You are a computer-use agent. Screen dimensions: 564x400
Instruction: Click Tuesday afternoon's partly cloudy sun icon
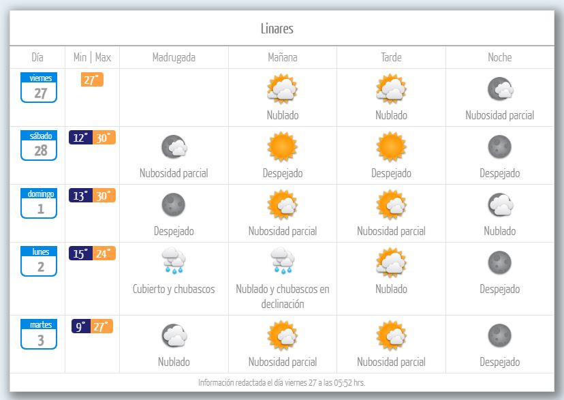391,335
